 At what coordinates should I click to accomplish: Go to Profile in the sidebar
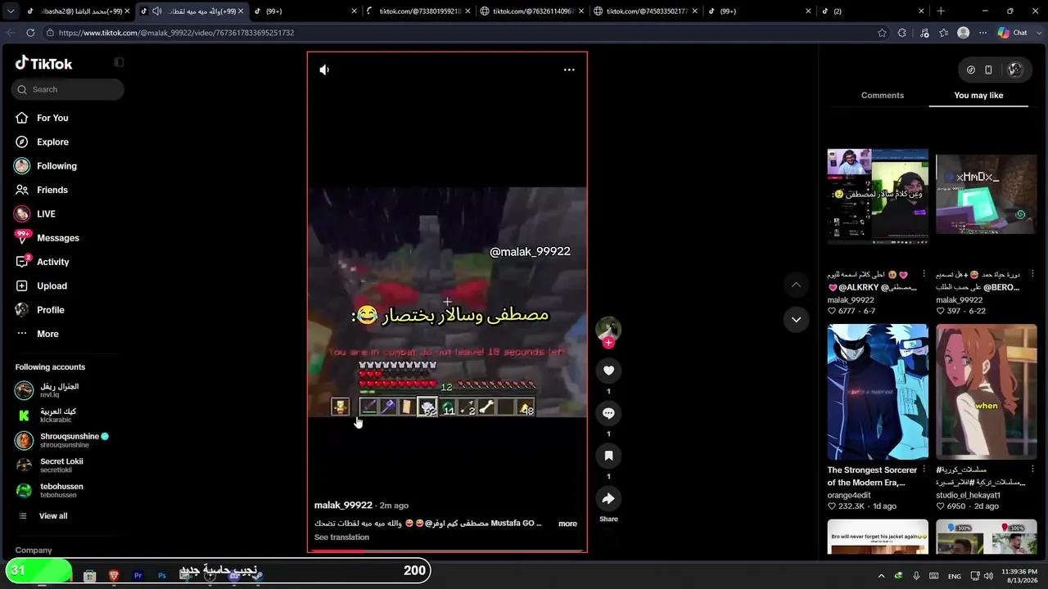(50, 310)
